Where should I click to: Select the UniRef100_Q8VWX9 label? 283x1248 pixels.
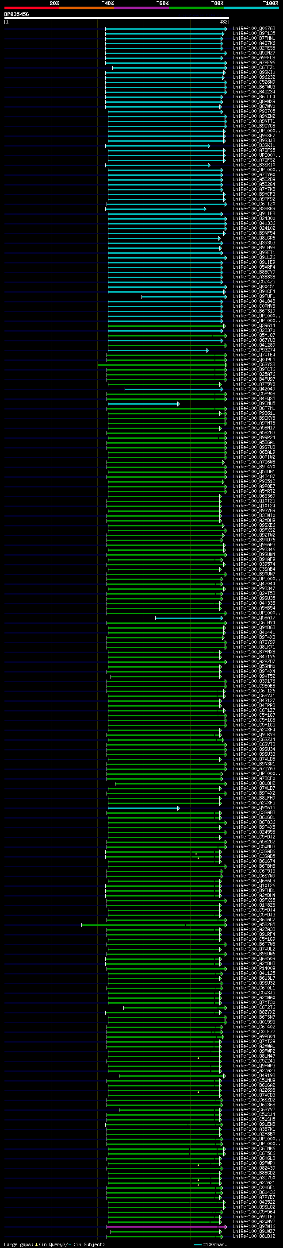[x=254, y=102]
